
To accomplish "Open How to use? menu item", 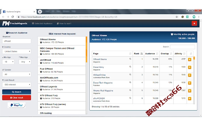I will click(64, 24).
